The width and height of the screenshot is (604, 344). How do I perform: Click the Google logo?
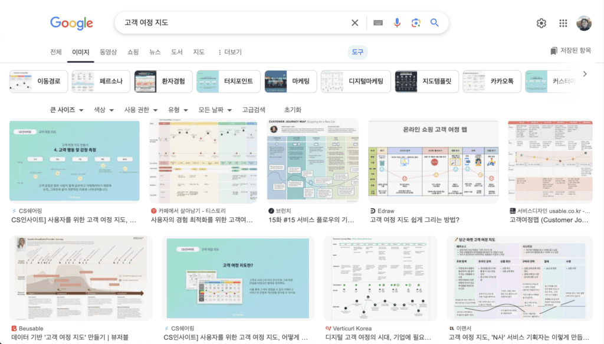[71, 23]
